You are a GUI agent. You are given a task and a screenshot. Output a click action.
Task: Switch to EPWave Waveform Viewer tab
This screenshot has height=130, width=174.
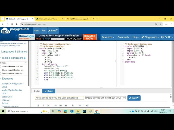[x=50, y=19]
